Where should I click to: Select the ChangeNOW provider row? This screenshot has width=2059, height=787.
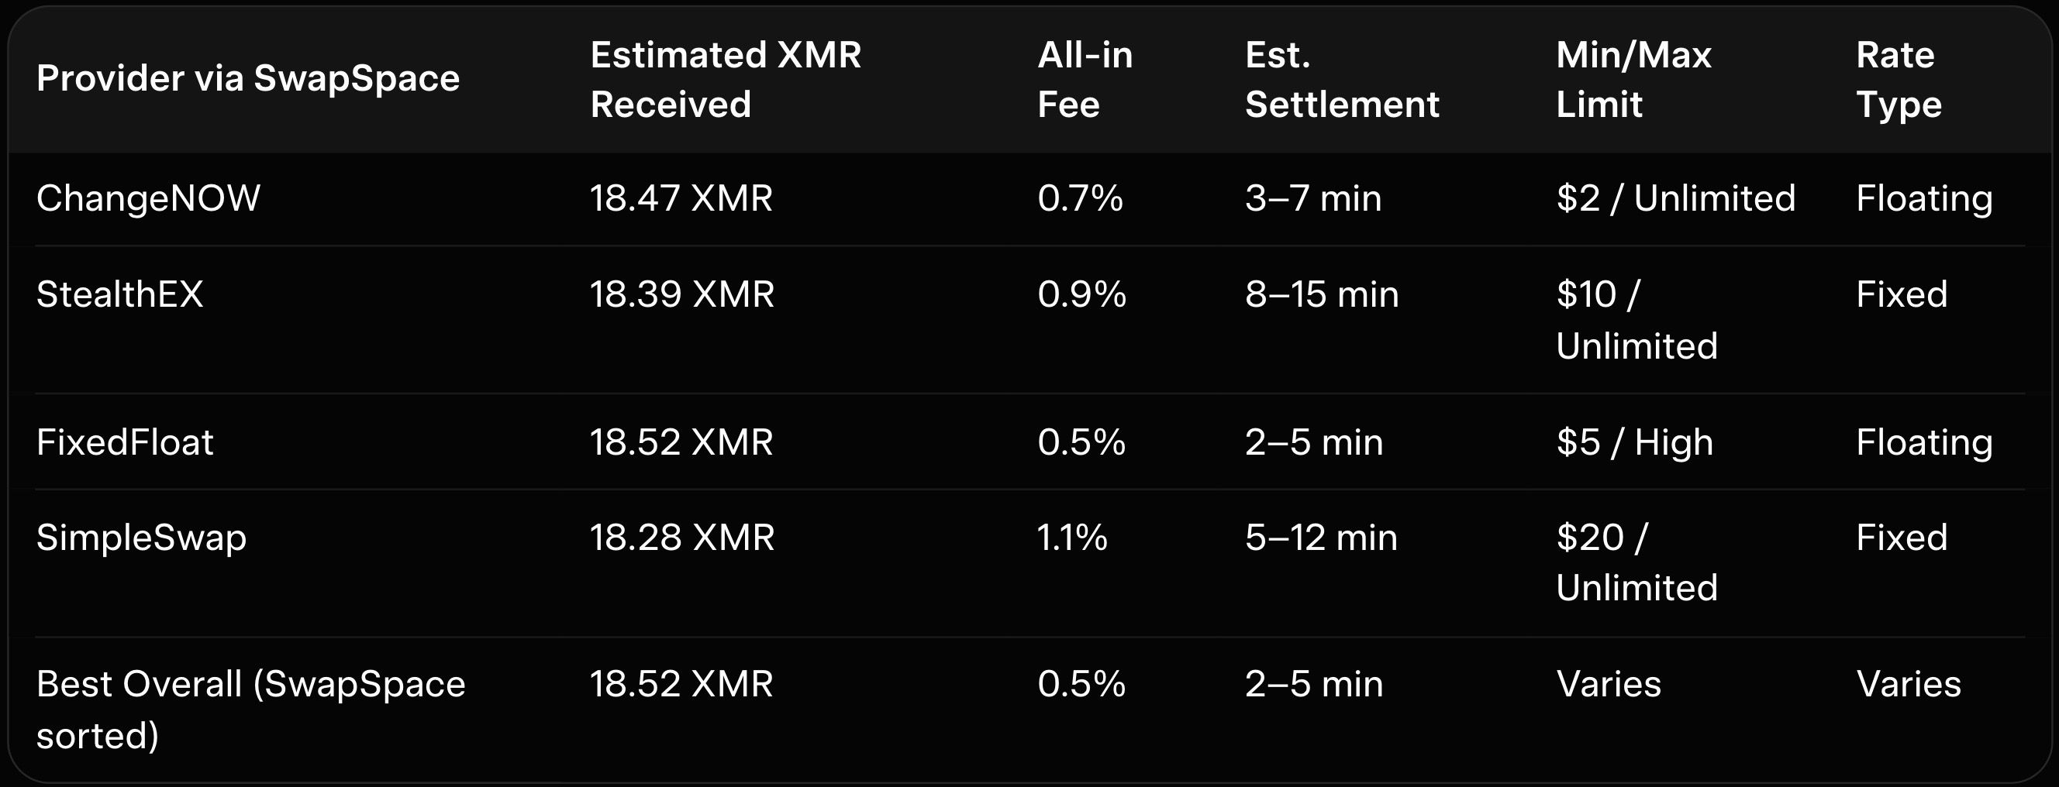[149, 198]
